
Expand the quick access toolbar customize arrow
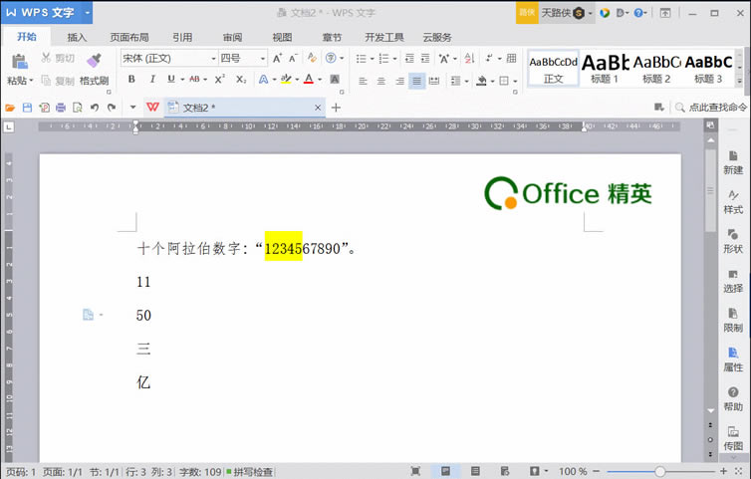[x=133, y=108]
